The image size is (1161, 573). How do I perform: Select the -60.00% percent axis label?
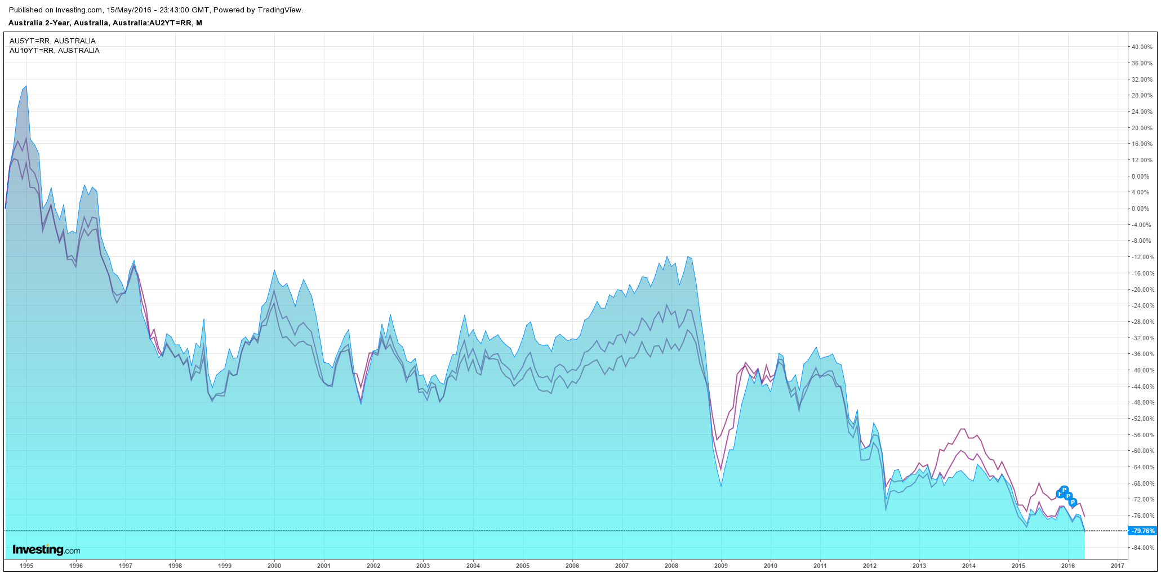[1143, 451]
